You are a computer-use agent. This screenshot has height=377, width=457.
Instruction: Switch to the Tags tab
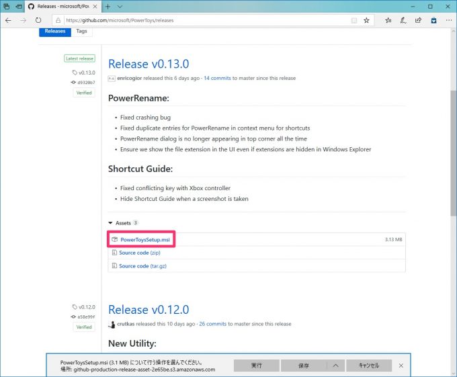[81, 31]
